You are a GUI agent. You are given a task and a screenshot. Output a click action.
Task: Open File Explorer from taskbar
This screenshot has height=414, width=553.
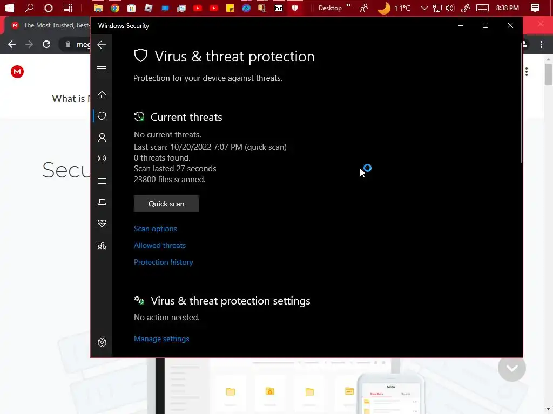point(98,8)
